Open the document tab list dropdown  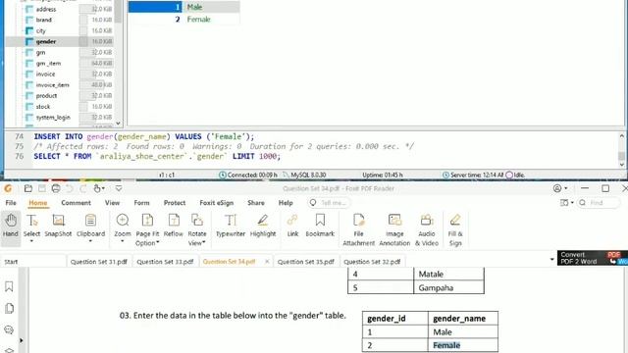[551, 259]
